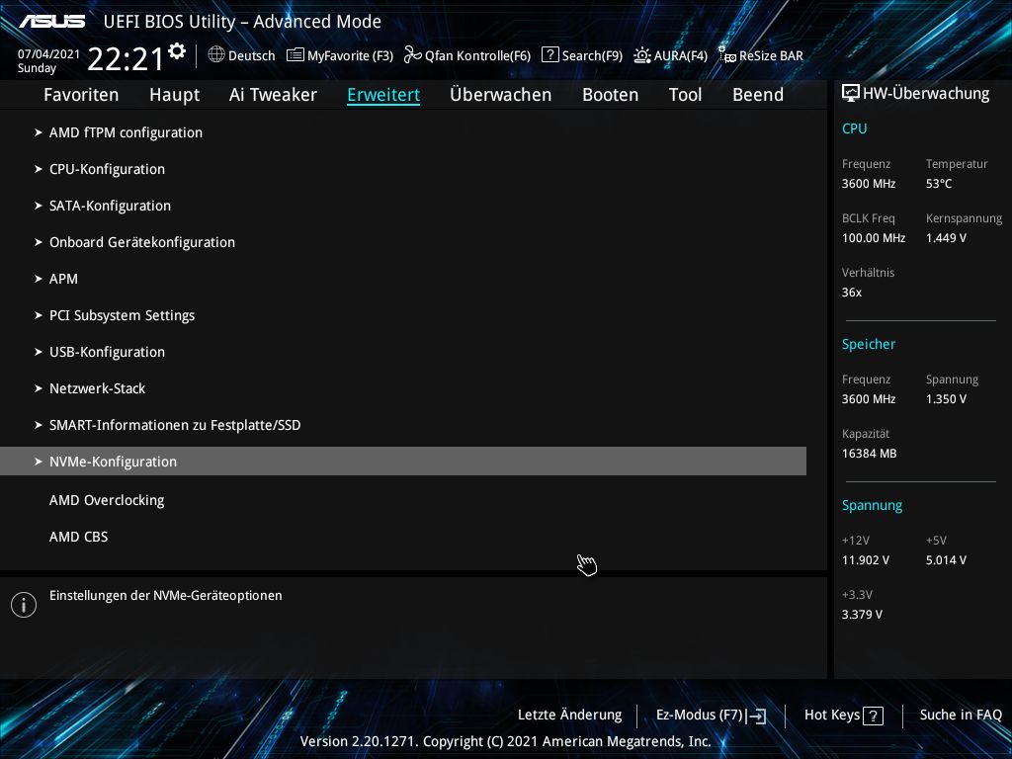
Task: Expand SATA-Konfiguration arrow
Action: pyautogui.click(x=39, y=206)
